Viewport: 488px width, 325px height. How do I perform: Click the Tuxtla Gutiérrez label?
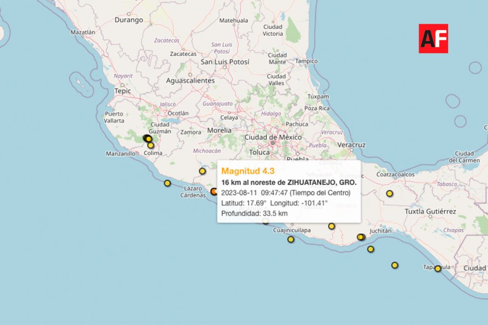tap(430, 211)
